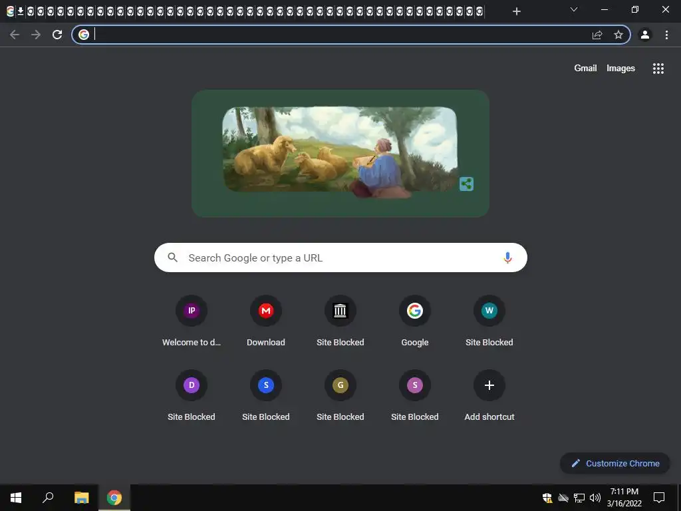
Task: Open the Google apps grid
Action: coord(658,69)
